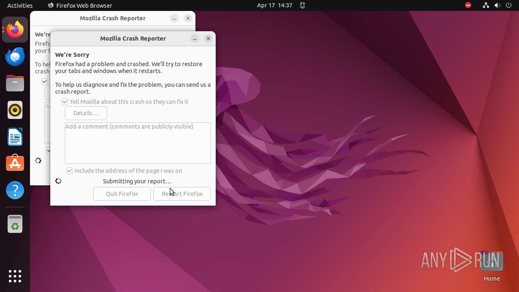The height and width of the screenshot is (292, 519).
Task: Open the Trash in the dock
Action: [x=15, y=224]
